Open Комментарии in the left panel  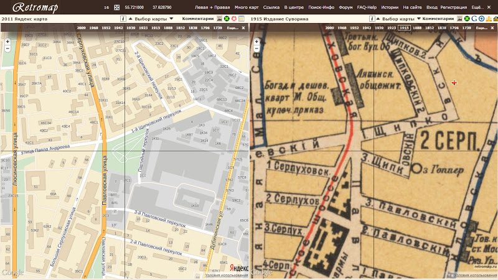click(x=198, y=19)
